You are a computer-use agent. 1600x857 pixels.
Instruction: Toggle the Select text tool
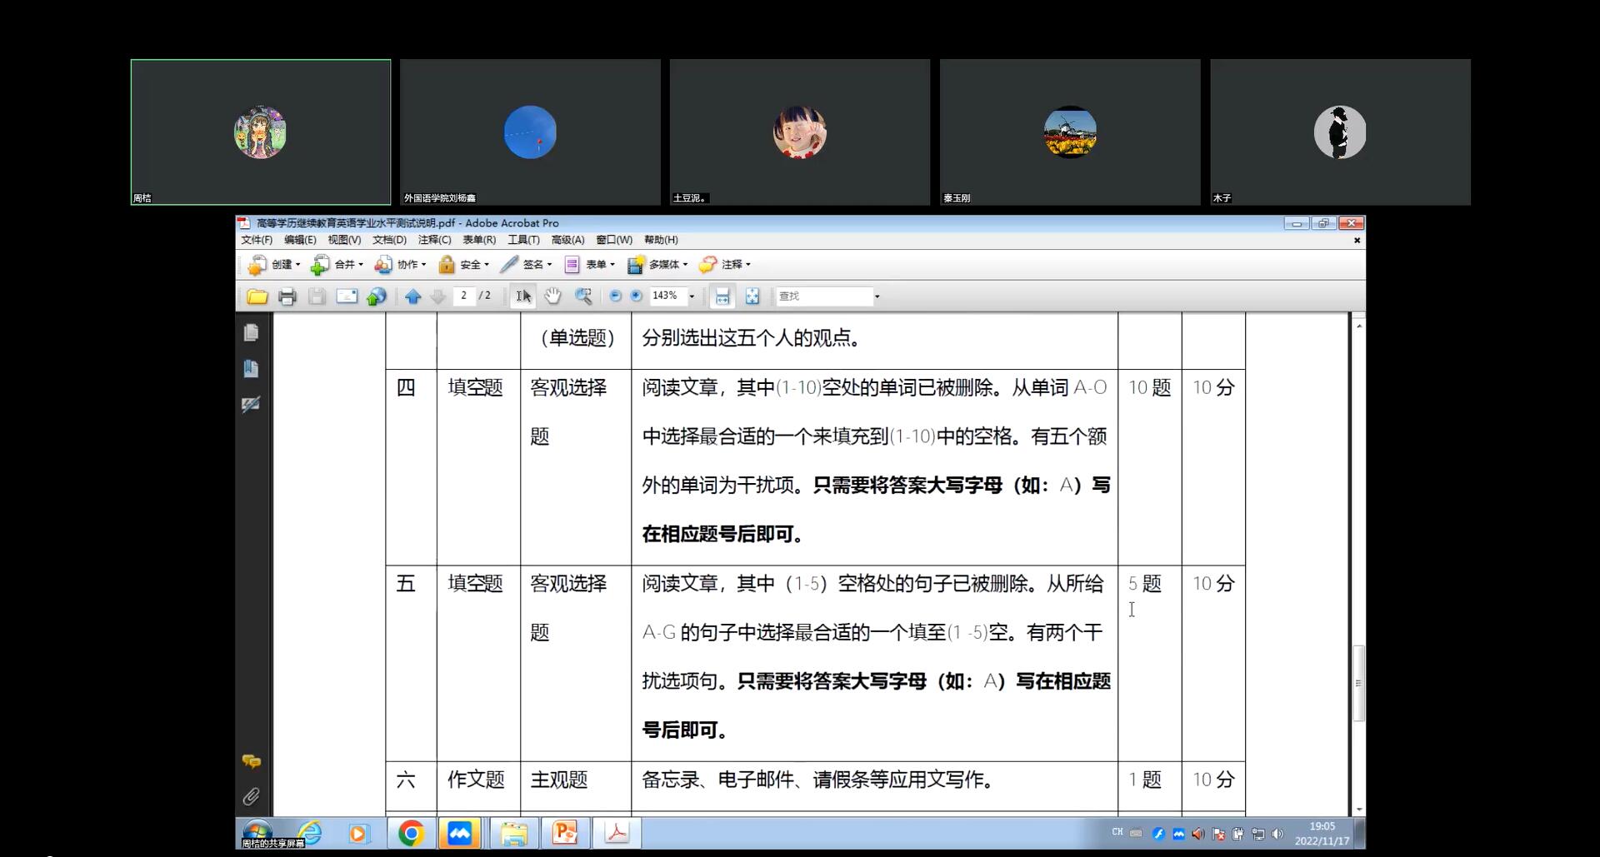click(x=522, y=296)
